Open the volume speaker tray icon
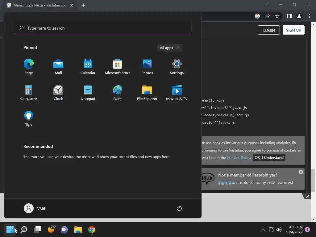 [x=279, y=230]
